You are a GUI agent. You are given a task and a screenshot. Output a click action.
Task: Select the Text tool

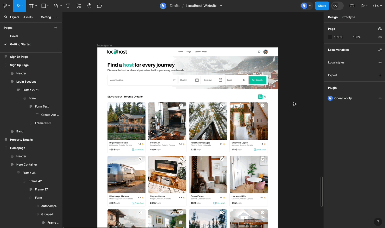pyautogui.click(x=68, y=6)
